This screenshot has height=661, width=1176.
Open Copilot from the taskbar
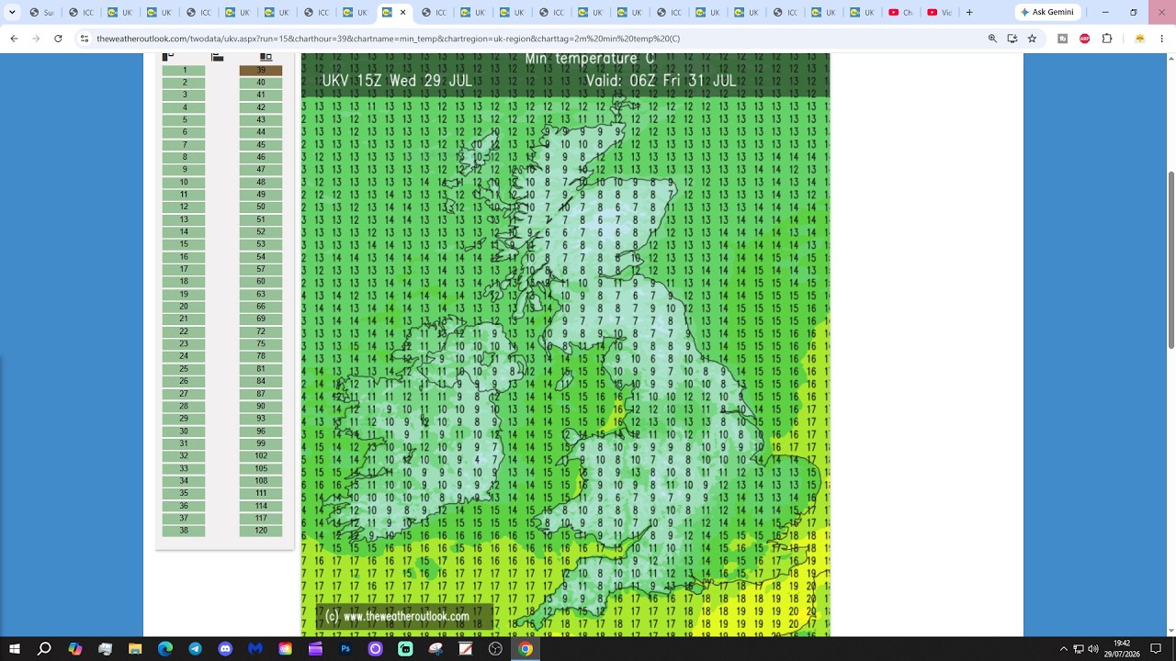point(75,649)
